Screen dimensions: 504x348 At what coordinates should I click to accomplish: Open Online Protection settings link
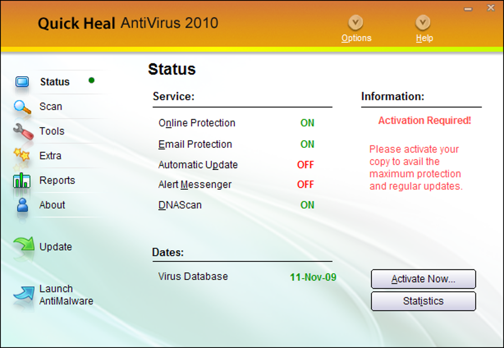click(197, 123)
